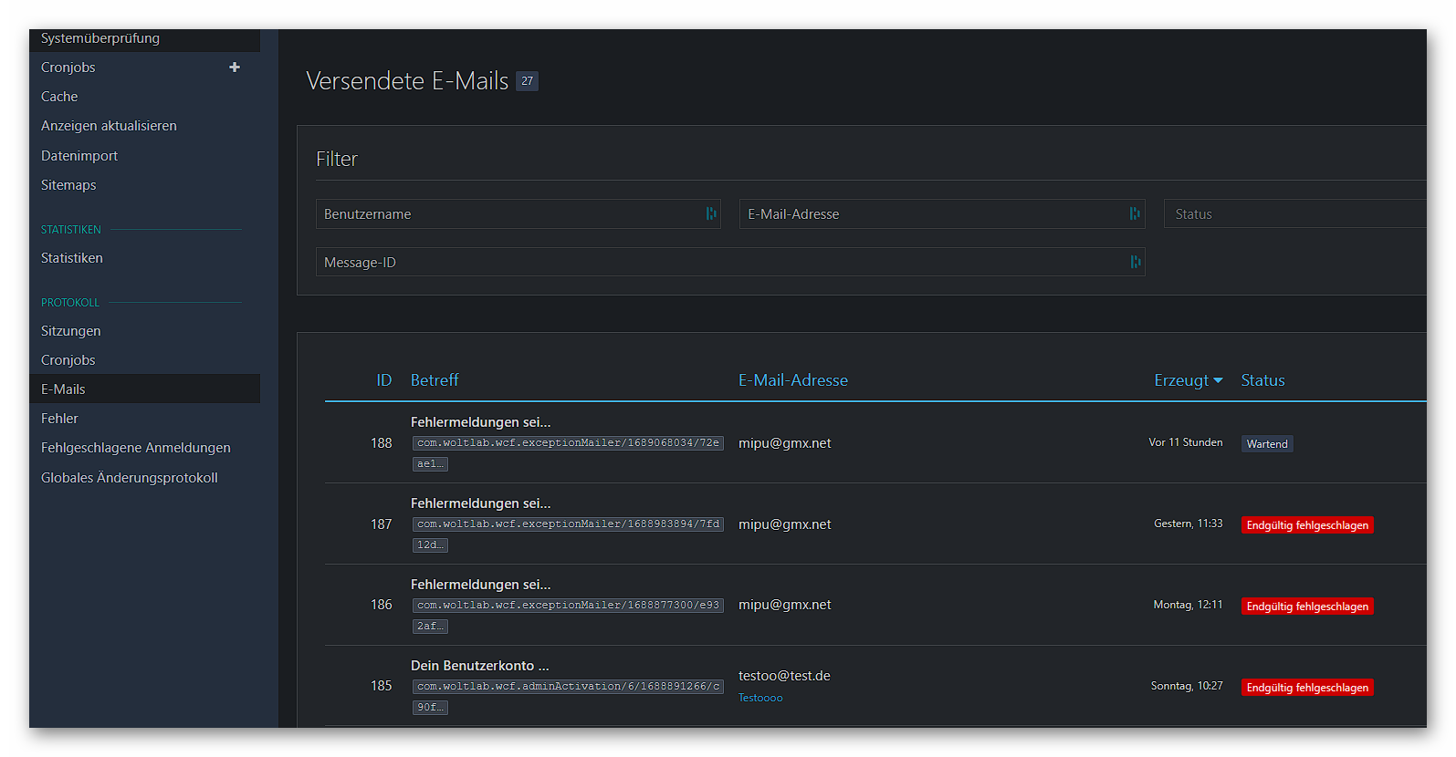Sort the table by ID column
Screen dimensions: 1456x757
(383, 380)
